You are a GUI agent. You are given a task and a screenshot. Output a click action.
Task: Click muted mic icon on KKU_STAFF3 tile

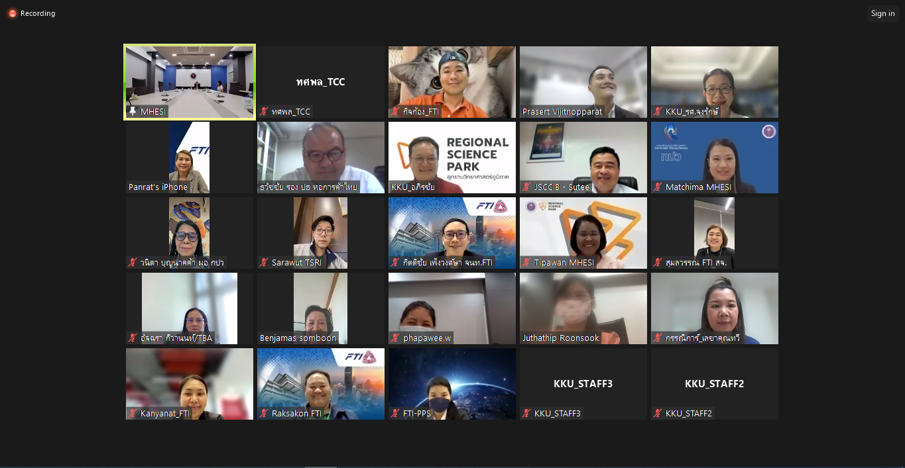pos(526,414)
